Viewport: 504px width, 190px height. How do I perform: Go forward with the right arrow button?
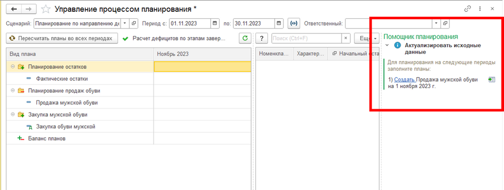pos(28,9)
